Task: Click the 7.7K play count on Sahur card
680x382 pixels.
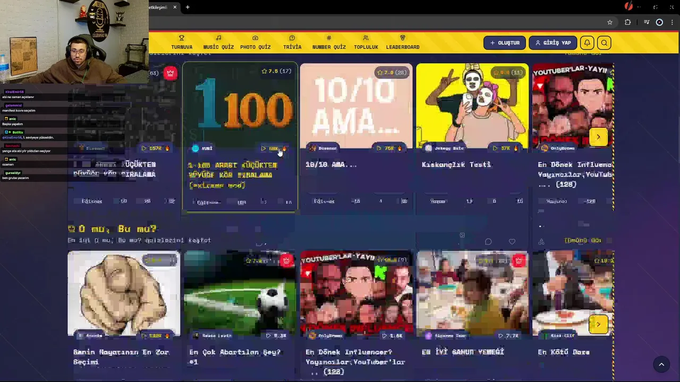Action: click(509, 336)
